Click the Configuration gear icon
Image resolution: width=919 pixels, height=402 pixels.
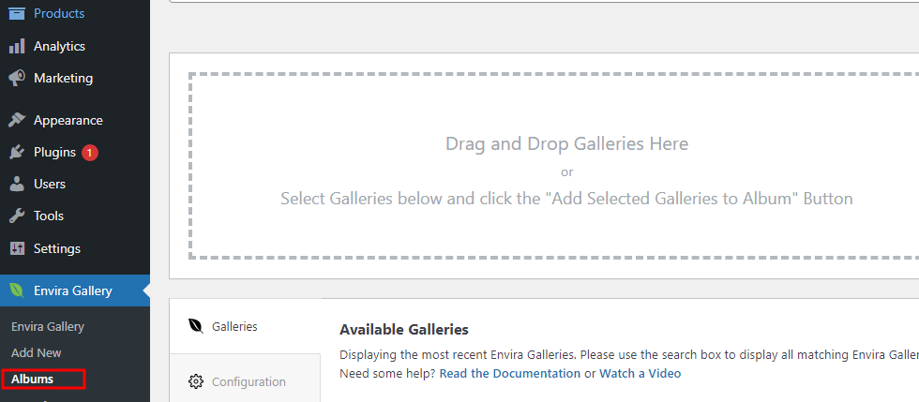196,381
